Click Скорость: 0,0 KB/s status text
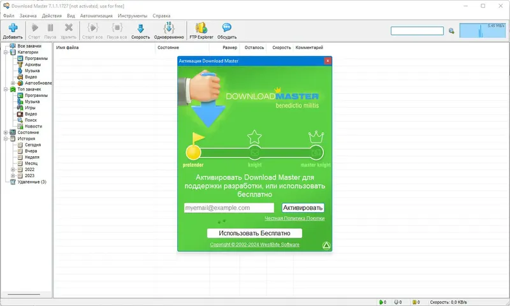The height and width of the screenshot is (306, 510). (448, 302)
